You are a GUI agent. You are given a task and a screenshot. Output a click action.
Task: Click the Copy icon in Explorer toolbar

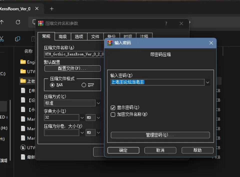point(17,39)
